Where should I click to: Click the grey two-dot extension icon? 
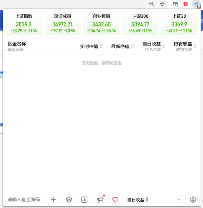tap(175, 4)
